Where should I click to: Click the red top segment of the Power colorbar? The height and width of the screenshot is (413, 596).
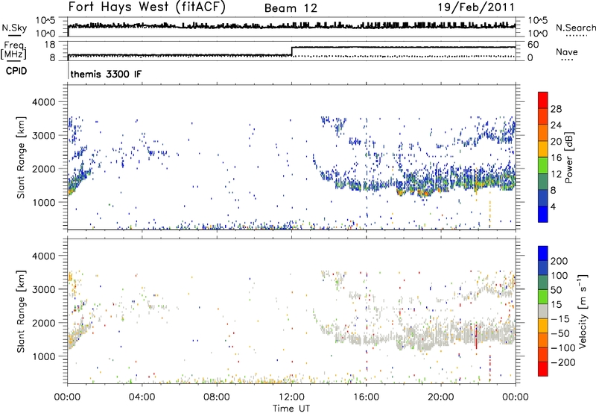(x=543, y=100)
